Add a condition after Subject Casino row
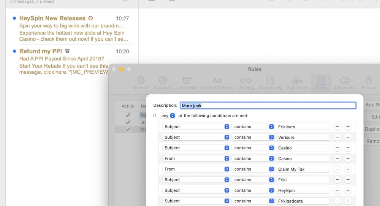This screenshot has height=206, width=380. [x=348, y=148]
